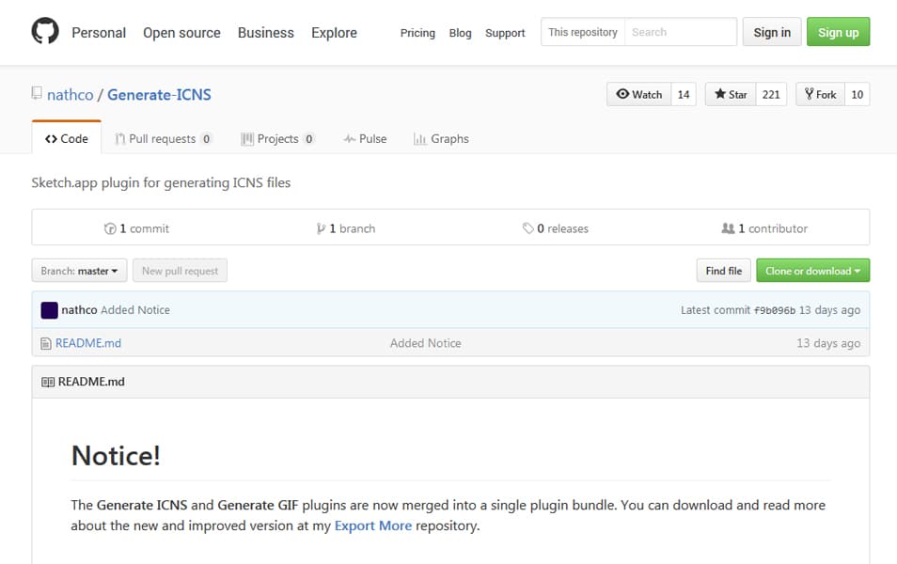Open the latest commit hash f9b096b
The height and width of the screenshot is (564, 897).
click(775, 310)
